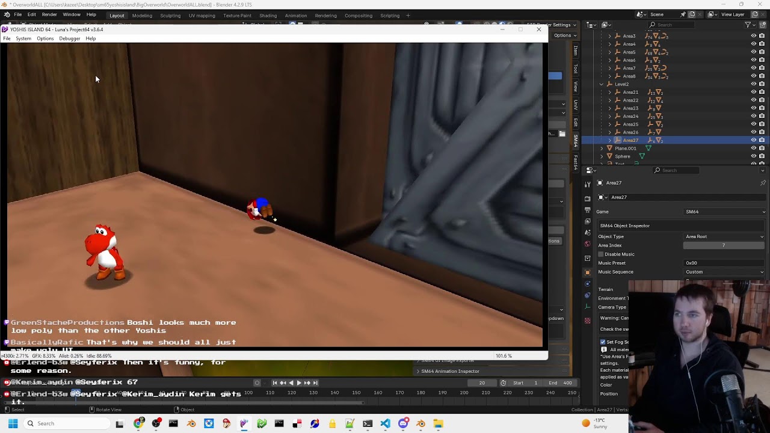Click the current frame field showing 20

tap(482, 383)
